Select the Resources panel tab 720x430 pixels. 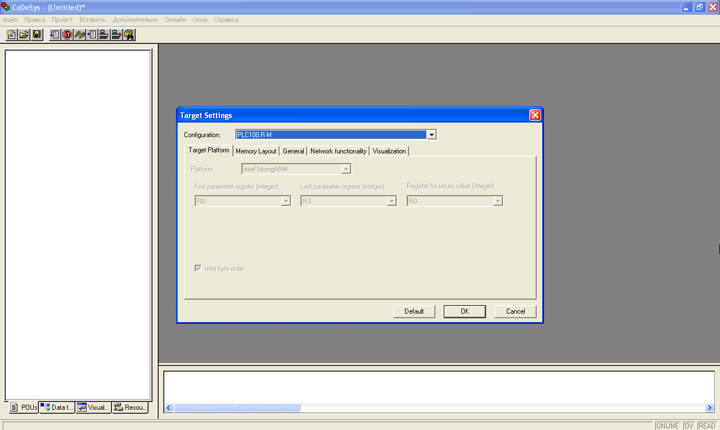tap(130, 408)
